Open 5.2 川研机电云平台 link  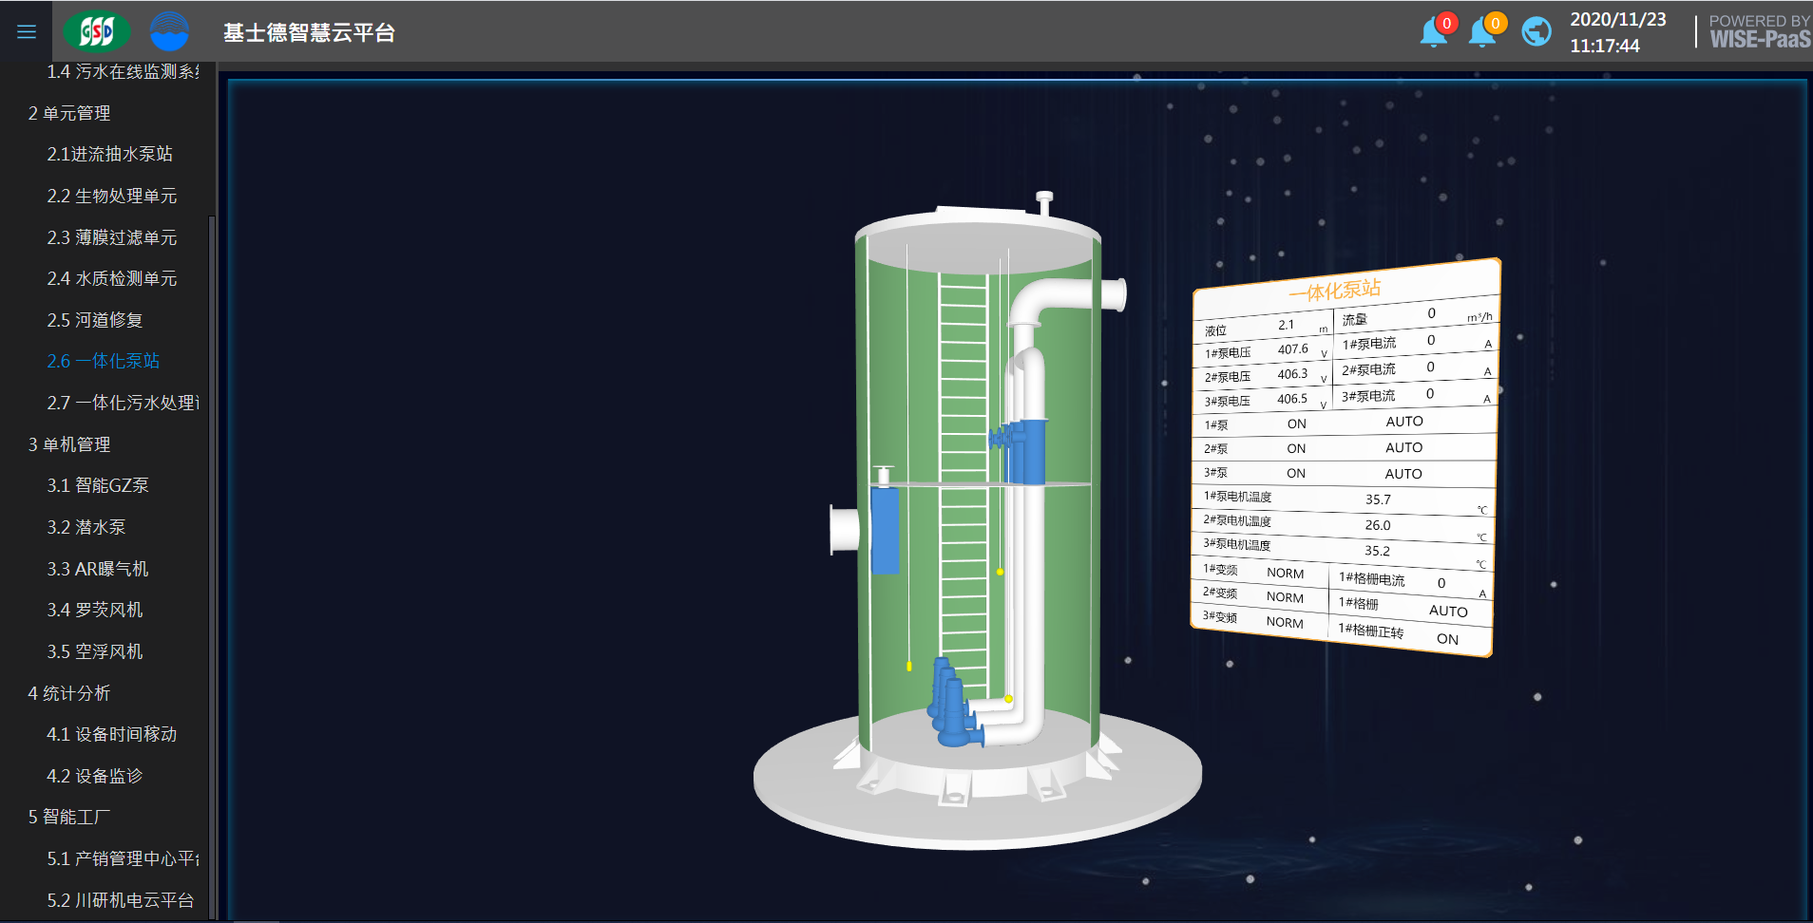point(121,900)
